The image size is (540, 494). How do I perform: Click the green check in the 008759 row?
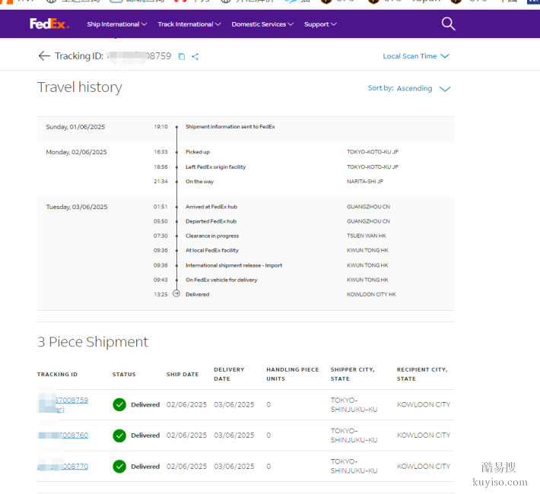[119, 404]
